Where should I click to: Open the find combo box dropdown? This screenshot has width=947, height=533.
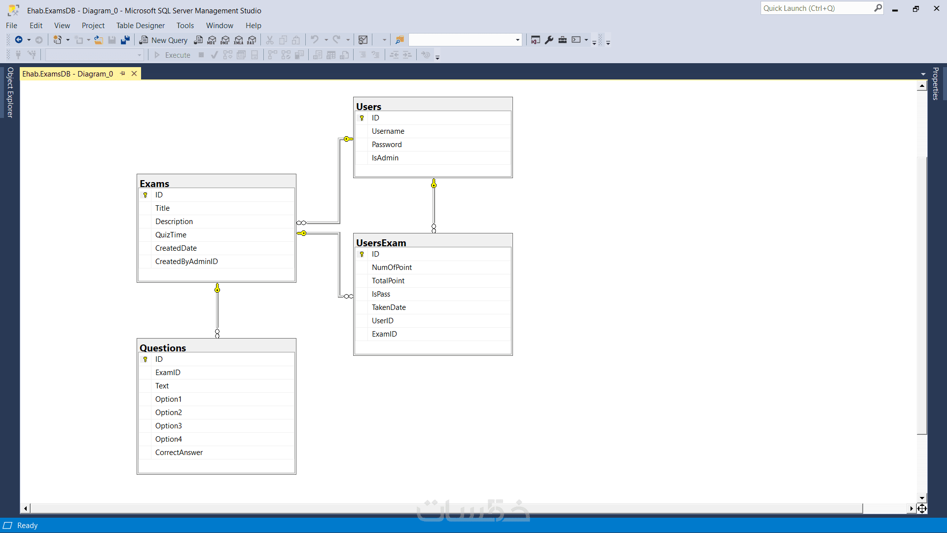tap(517, 40)
